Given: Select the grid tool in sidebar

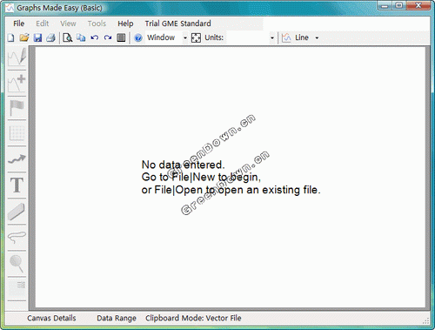Looking at the screenshot, I should click(x=17, y=133).
